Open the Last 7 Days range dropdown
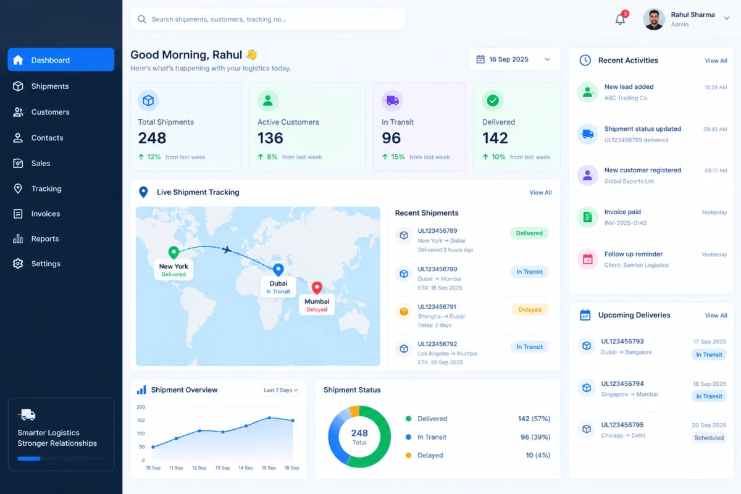Viewport: 741px width, 494px height. [x=281, y=390]
